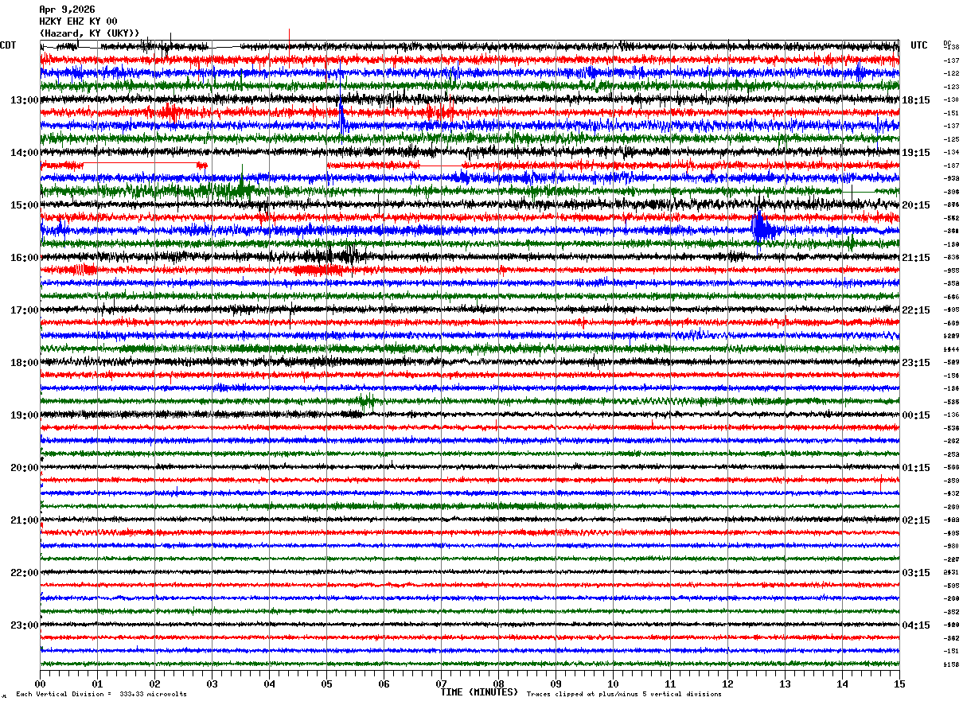
Task: Select the 19:00 CDT row label
Action: (25, 415)
